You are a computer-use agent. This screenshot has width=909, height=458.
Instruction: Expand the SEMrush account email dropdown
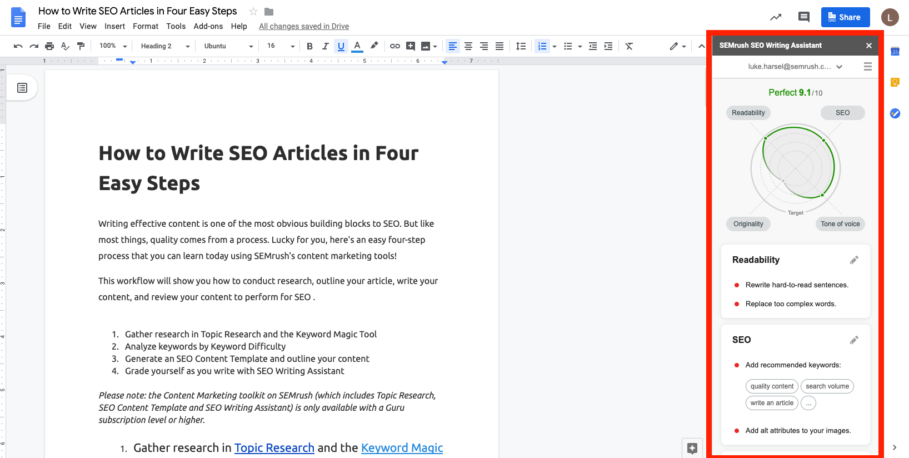tap(839, 67)
